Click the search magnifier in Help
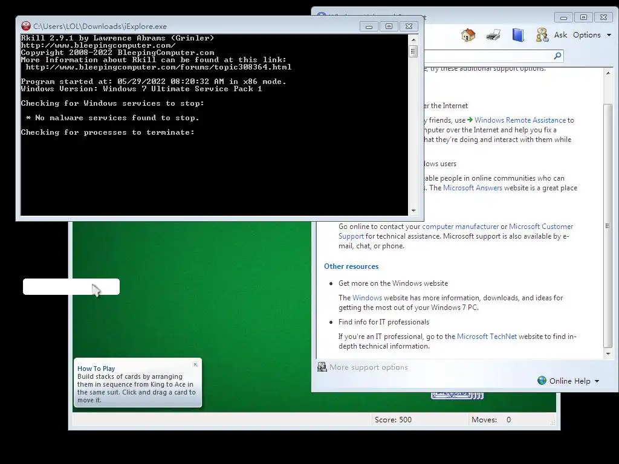This screenshot has height=464, width=619. click(557, 56)
